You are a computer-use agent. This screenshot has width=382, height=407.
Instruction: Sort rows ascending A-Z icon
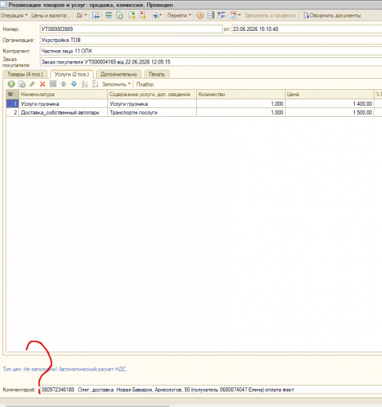[x=84, y=84]
